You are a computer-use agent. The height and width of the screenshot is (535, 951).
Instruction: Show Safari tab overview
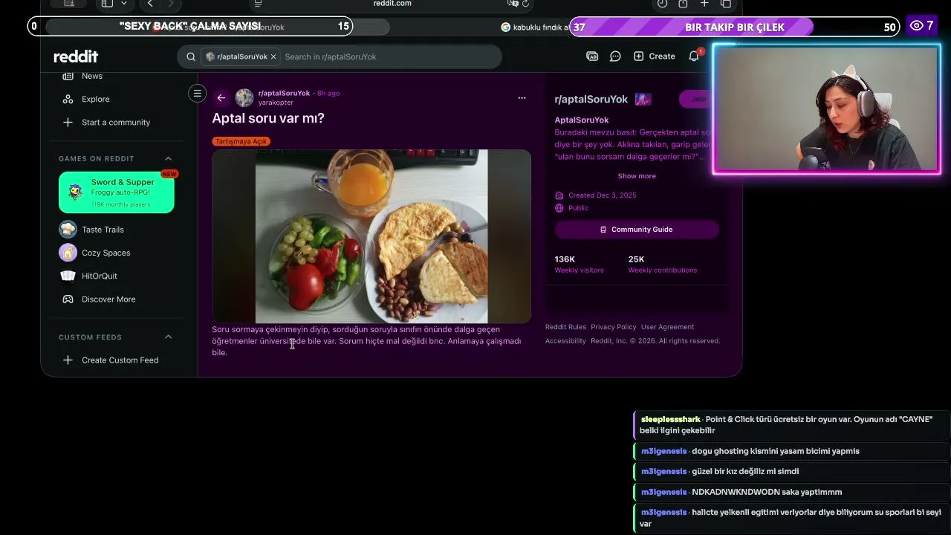[x=726, y=4]
